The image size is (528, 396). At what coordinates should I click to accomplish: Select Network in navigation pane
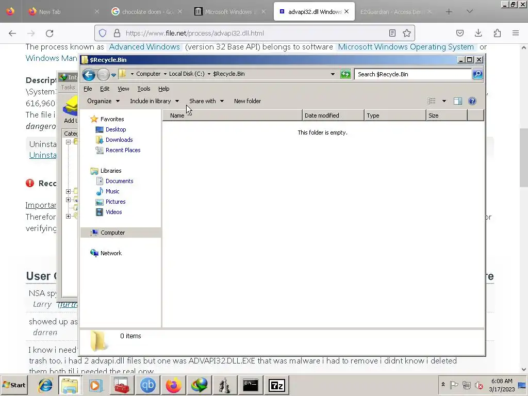pyautogui.click(x=111, y=253)
